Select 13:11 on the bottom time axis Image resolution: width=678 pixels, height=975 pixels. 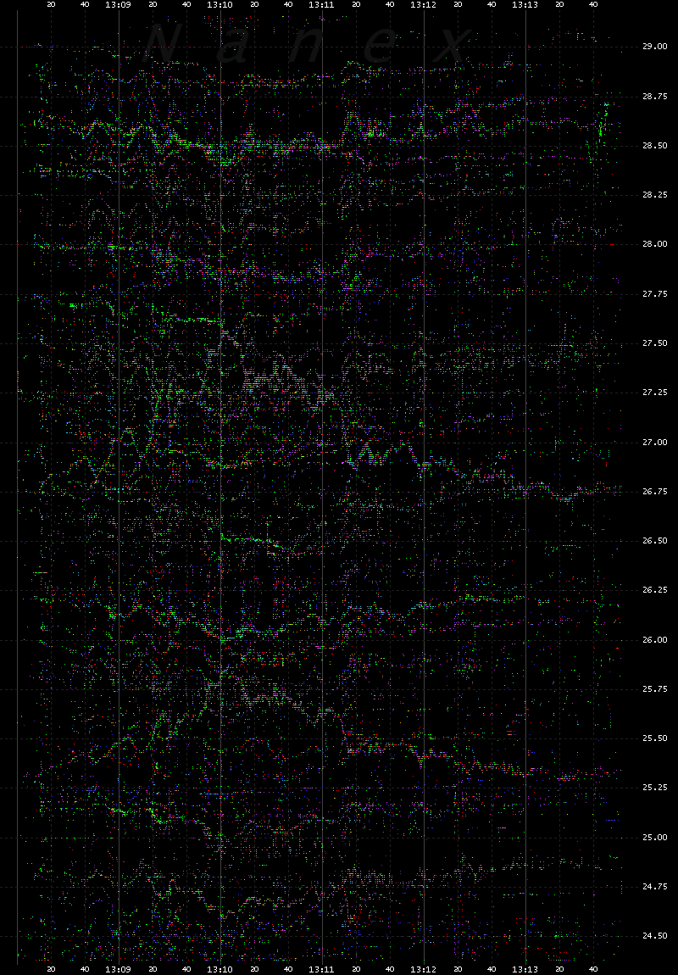322,969
